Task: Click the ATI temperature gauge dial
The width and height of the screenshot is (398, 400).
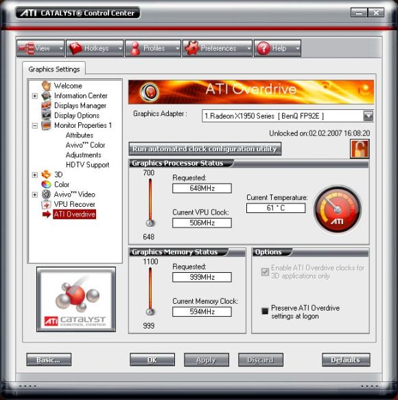Action: (337, 210)
